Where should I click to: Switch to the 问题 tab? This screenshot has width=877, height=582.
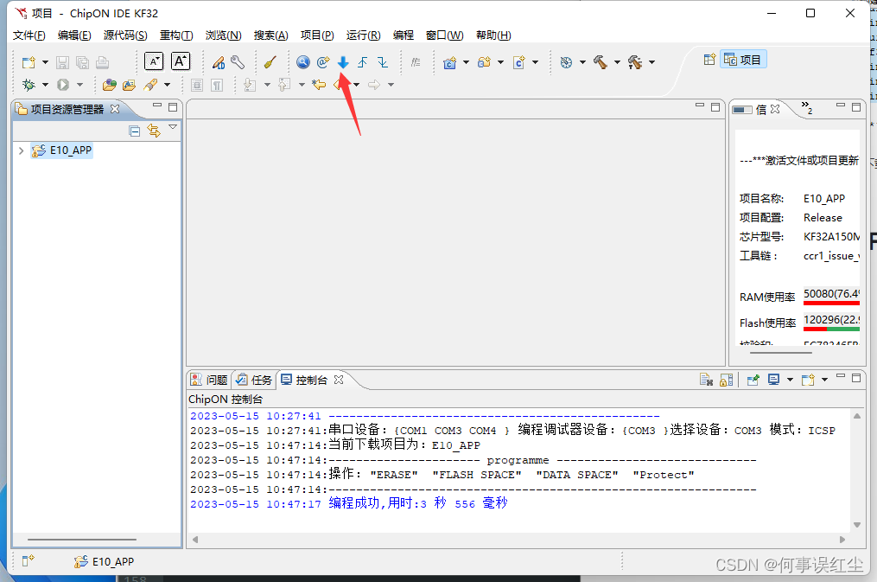coord(209,380)
